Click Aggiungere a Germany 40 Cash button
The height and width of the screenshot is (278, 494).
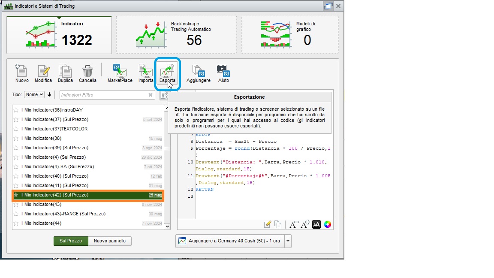(229, 241)
